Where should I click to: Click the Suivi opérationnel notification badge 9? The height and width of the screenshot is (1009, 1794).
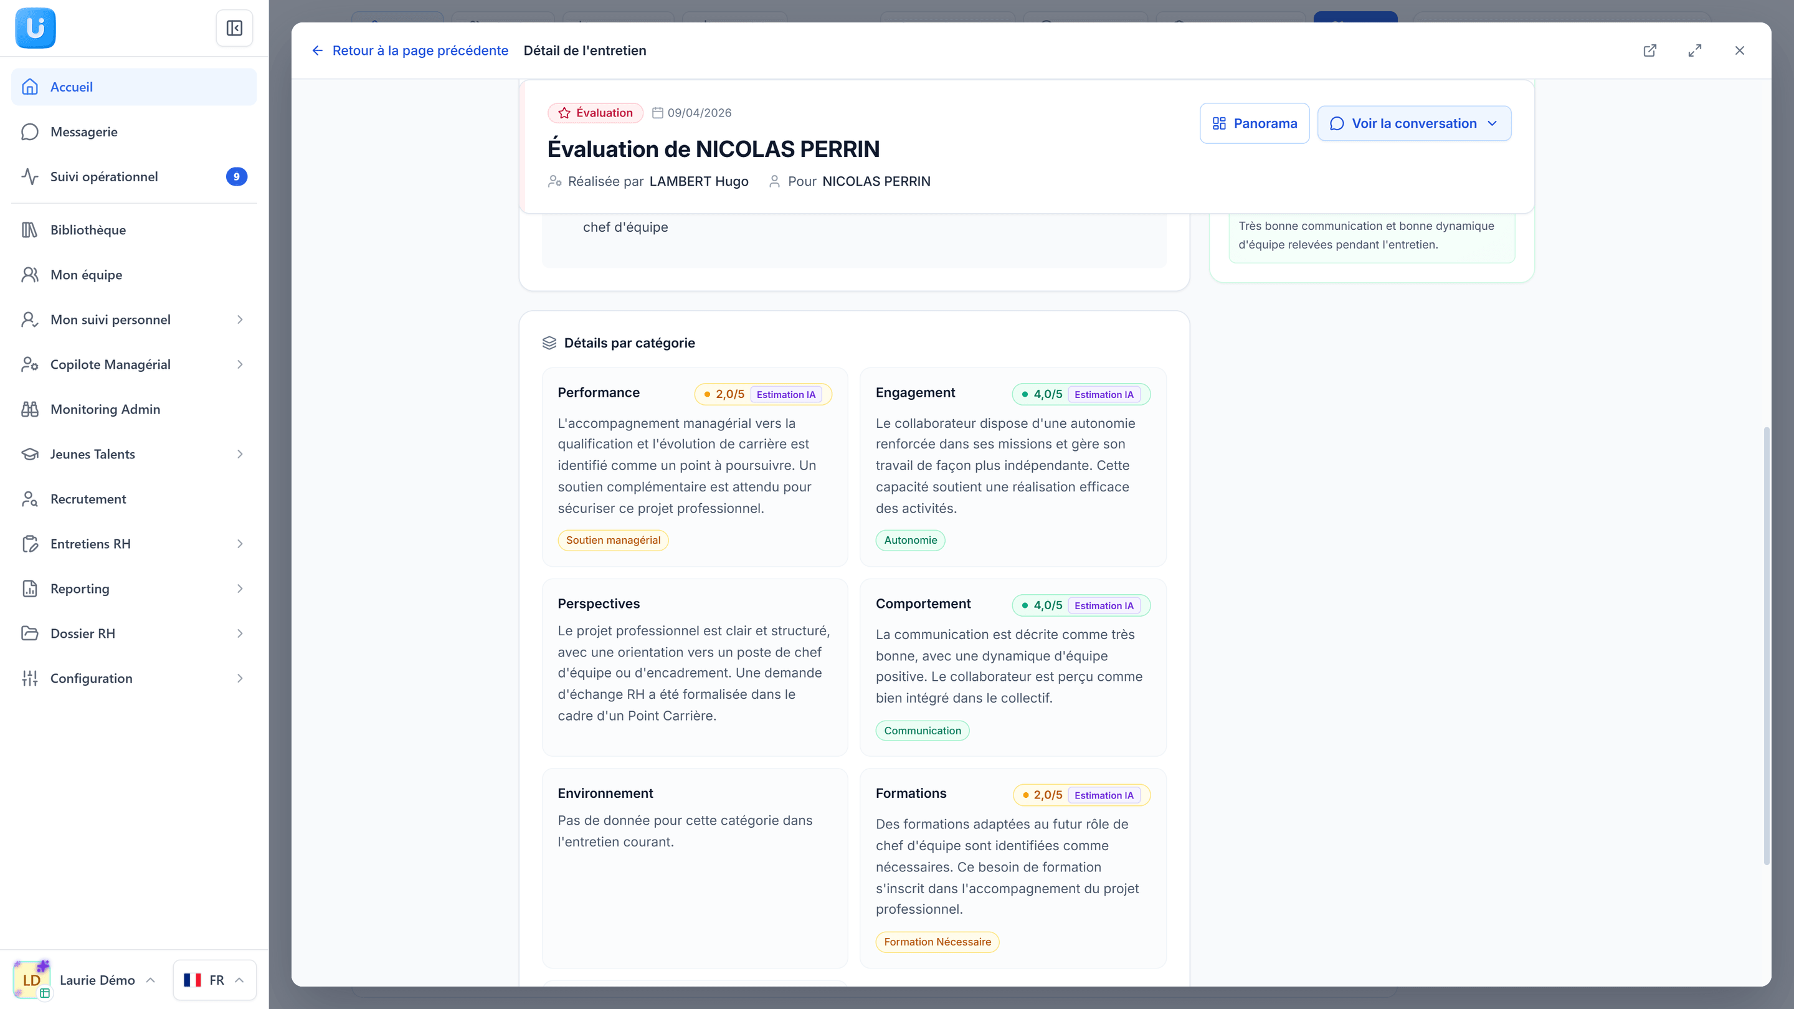[x=236, y=176]
